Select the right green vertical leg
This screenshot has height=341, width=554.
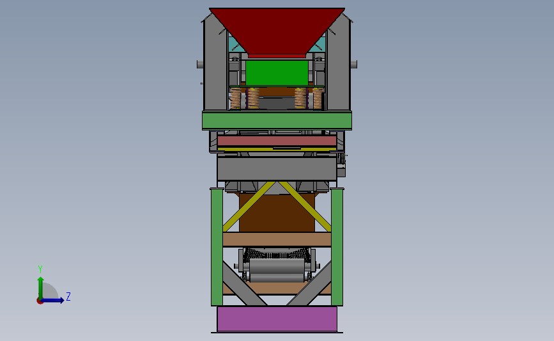point(337,247)
